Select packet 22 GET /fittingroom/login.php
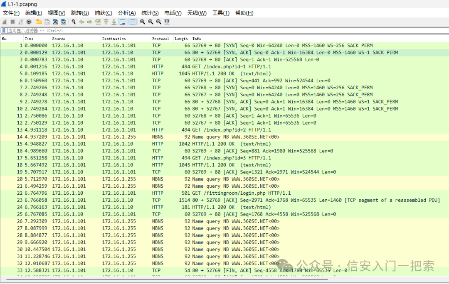This screenshot has width=449, height=284. click(224, 193)
